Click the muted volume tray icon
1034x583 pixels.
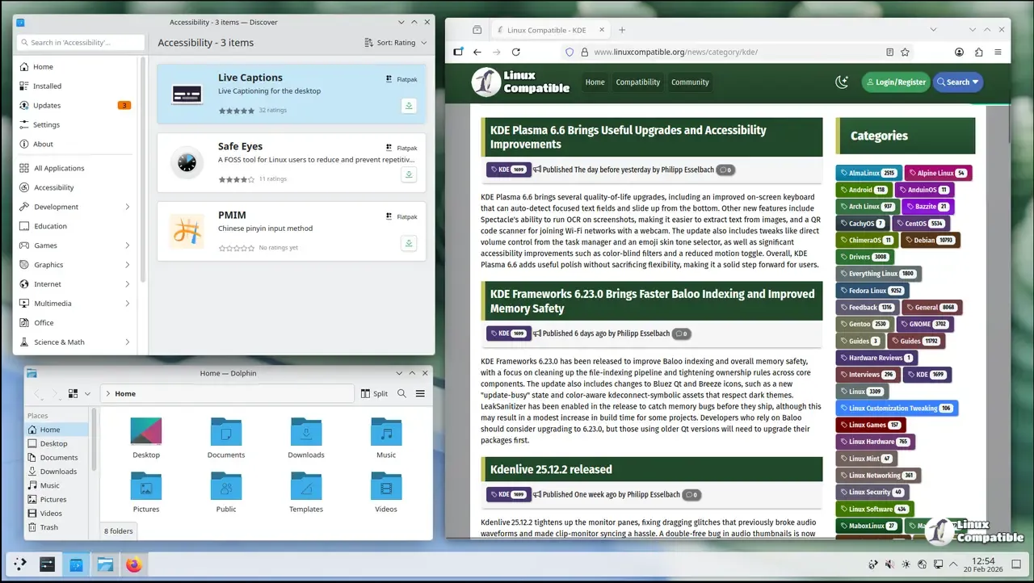click(889, 564)
